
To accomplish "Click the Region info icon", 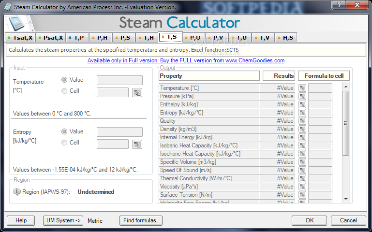I will 16,191.
